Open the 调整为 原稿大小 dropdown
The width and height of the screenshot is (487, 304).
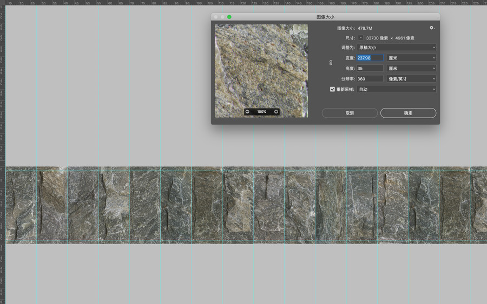click(x=397, y=48)
